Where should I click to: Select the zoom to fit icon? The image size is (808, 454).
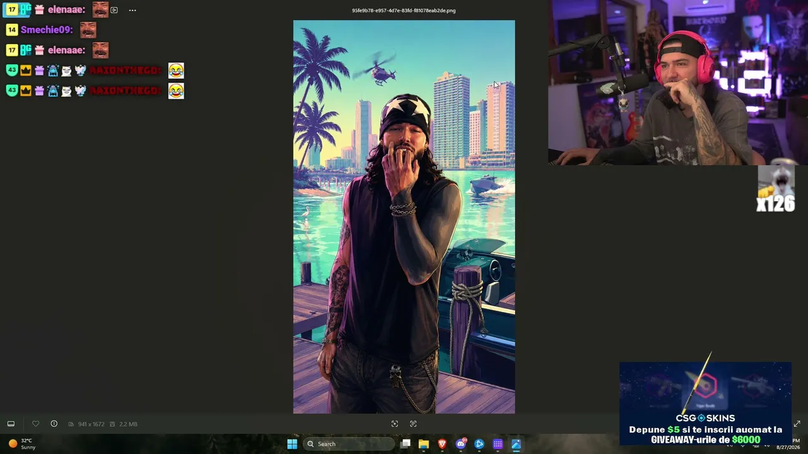tap(395, 424)
